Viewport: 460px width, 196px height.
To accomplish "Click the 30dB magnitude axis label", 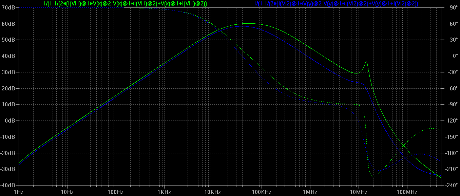I will (8, 72).
